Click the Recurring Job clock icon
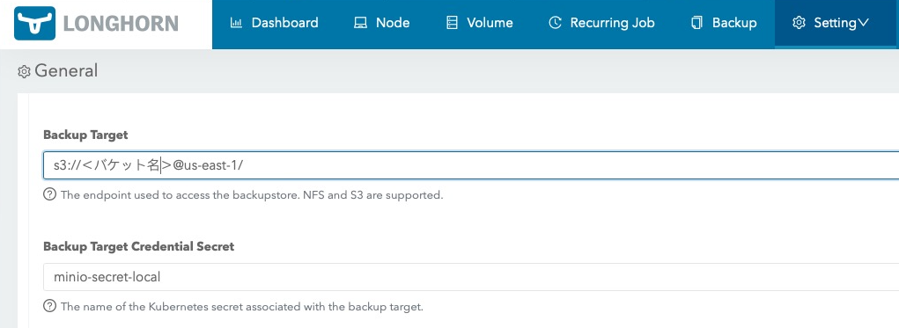Screen dimensions: 899x328 click(555, 23)
